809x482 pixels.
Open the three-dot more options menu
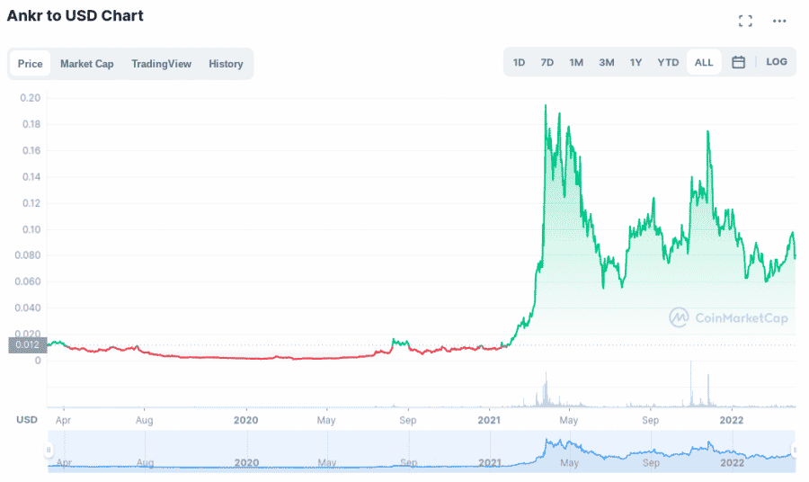pyautogui.click(x=779, y=21)
